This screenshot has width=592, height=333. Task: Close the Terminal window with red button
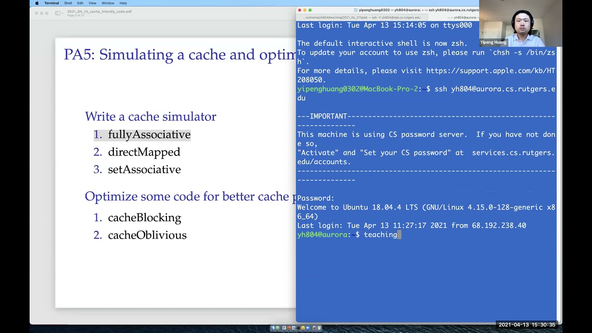coord(300,10)
